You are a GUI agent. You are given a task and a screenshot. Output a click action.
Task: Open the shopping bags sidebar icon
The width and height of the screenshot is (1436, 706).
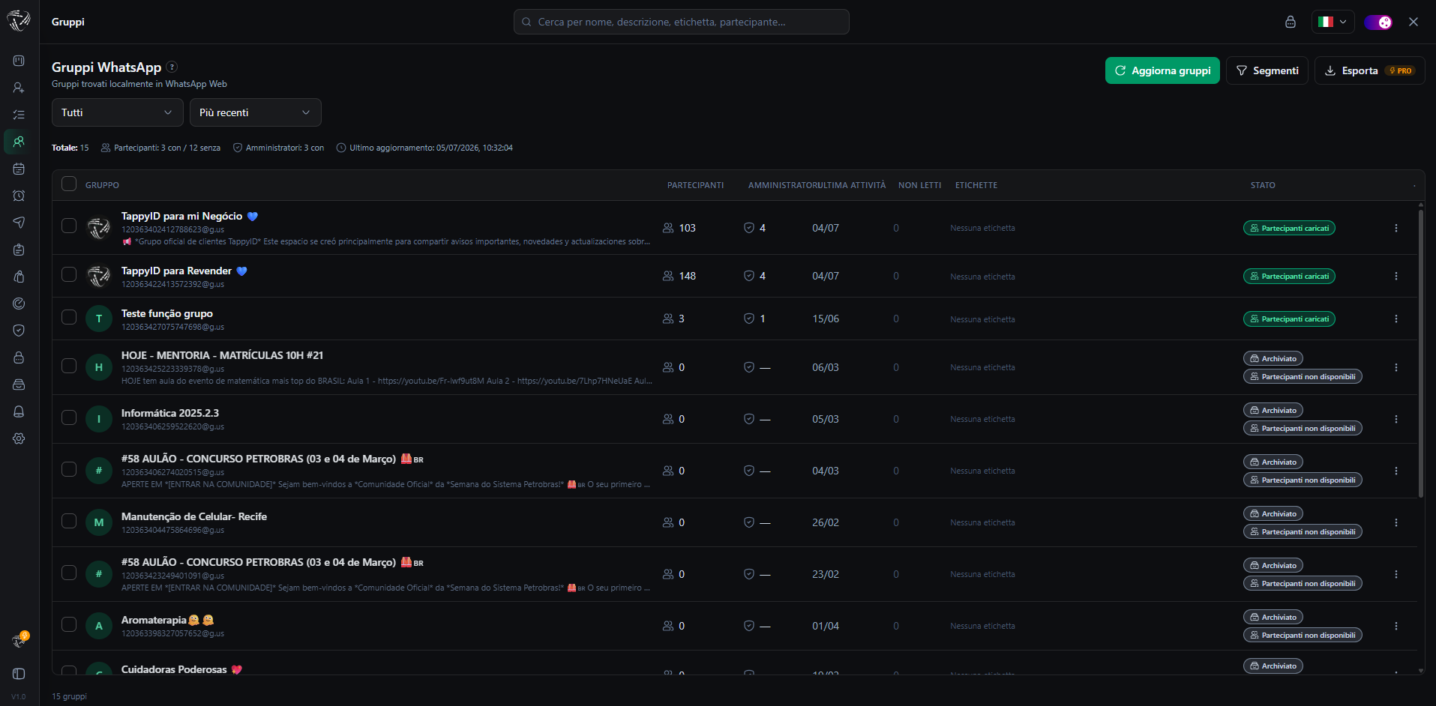point(19,277)
